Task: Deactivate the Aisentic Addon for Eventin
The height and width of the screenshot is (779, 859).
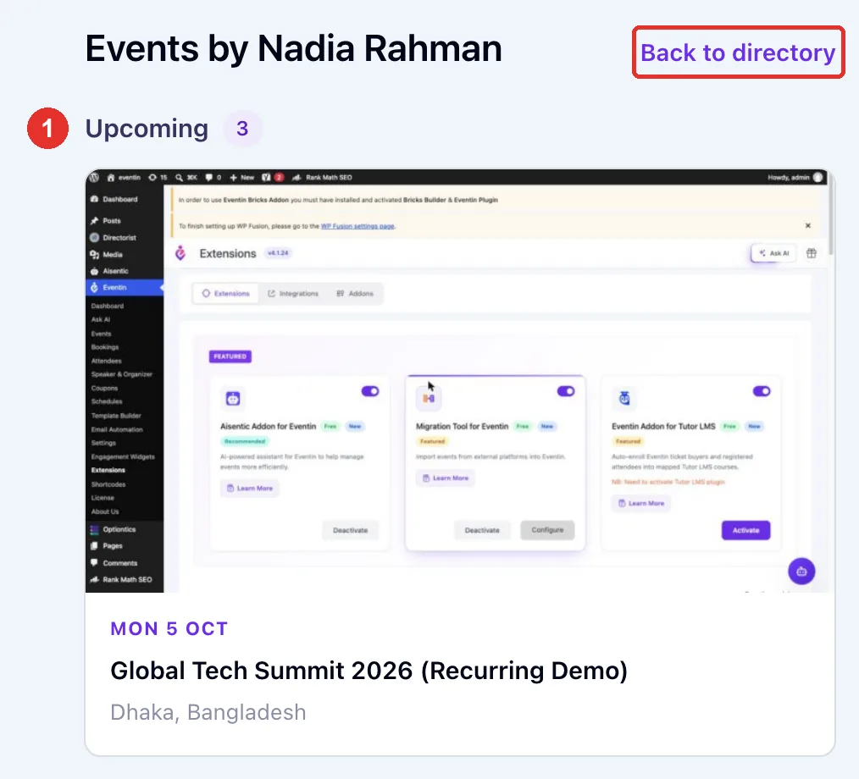Action: click(x=351, y=530)
